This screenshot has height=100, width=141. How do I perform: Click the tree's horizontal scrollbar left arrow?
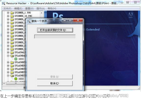pos(4,83)
